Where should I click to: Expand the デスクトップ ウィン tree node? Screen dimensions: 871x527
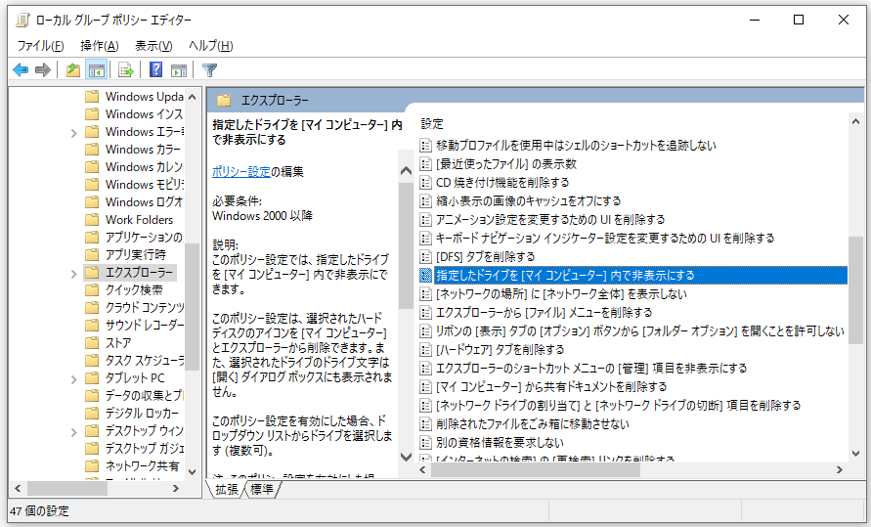click(74, 432)
